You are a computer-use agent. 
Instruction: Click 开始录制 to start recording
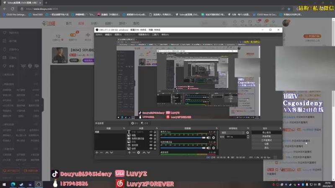[266, 137]
